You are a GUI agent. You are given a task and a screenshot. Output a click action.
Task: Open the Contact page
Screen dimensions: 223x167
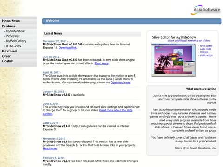coord(8,61)
